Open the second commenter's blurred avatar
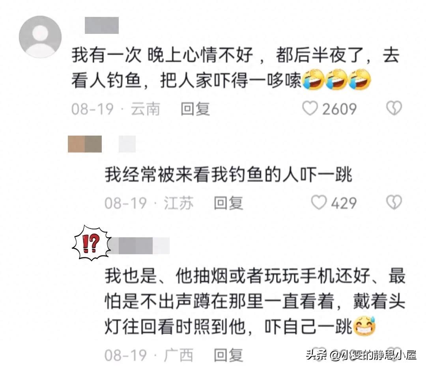This screenshot has width=426, height=370. [x=85, y=144]
